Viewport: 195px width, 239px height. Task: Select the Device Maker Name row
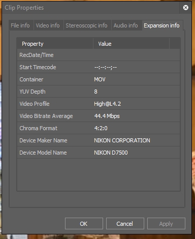99,140
